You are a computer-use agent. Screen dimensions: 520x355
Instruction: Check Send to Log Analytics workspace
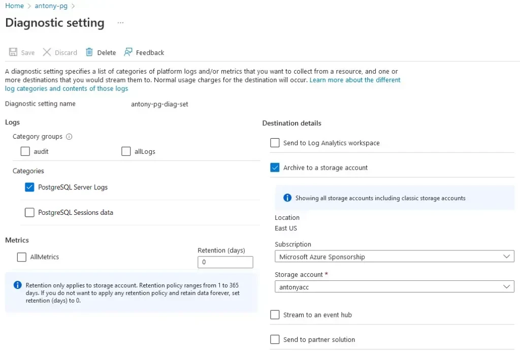[275, 143]
